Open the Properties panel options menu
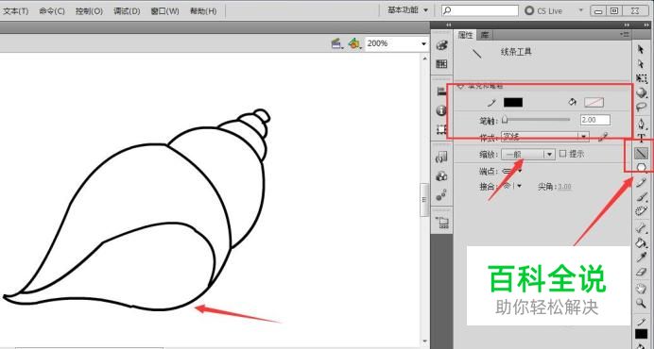 (x=625, y=35)
